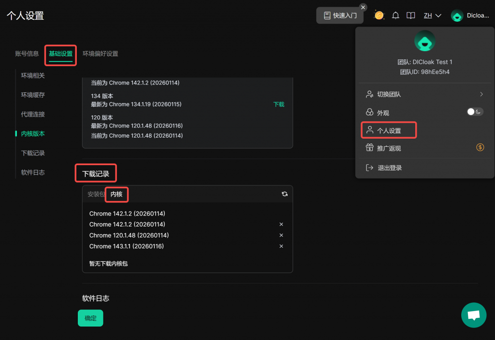The width and height of the screenshot is (495, 340).
Task: Open the documentation book icon
Action: (x=410, y=15)
